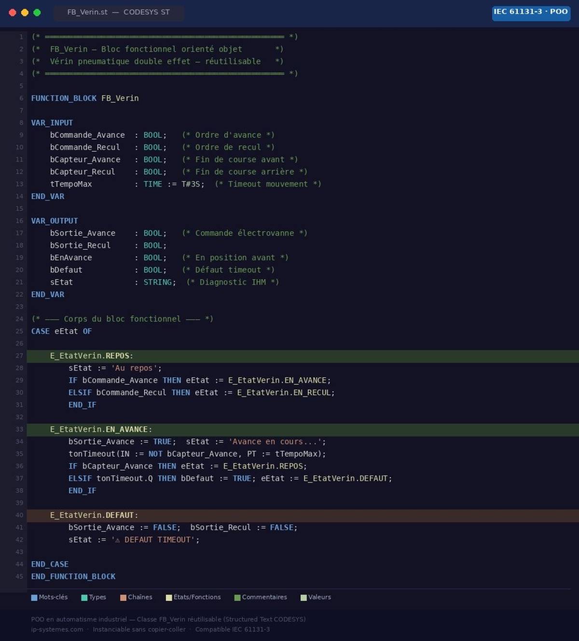This screenshot has width=579, height=641.
Task: Click the string 'Avance en cours...'
Action: coord(275,442)
